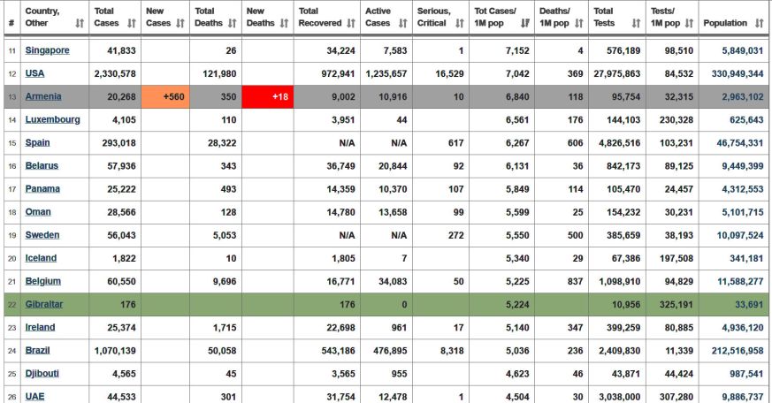Click USA population 330,949,344 link
The height and width of the screenshot is (403, 772).
click(x=738, y=74)
